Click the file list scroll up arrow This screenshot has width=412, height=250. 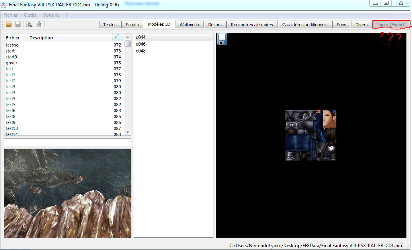pyautogui.click(x=128, y=37)
